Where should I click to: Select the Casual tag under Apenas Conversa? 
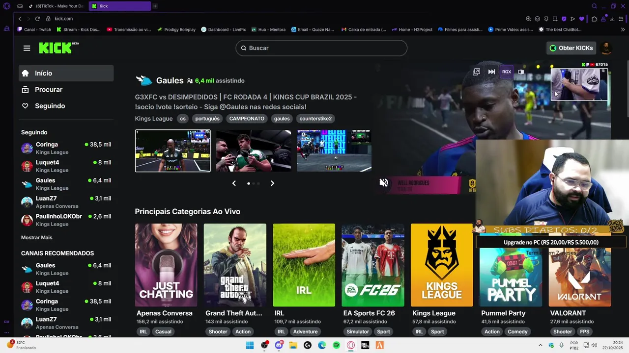point(163,332)
